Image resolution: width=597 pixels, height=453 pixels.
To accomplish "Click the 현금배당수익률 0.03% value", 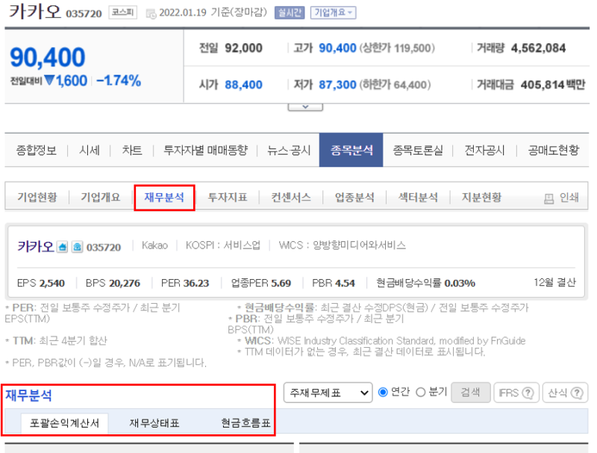I will 460,284.
